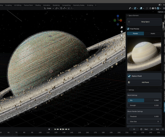This screenshot has height=137, width=165.
Task: Click the navigation gizmo blue Z axis
Action: [x=118, y=16]
